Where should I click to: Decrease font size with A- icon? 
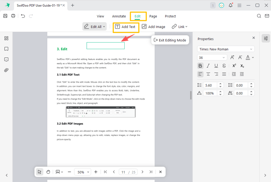240,57
